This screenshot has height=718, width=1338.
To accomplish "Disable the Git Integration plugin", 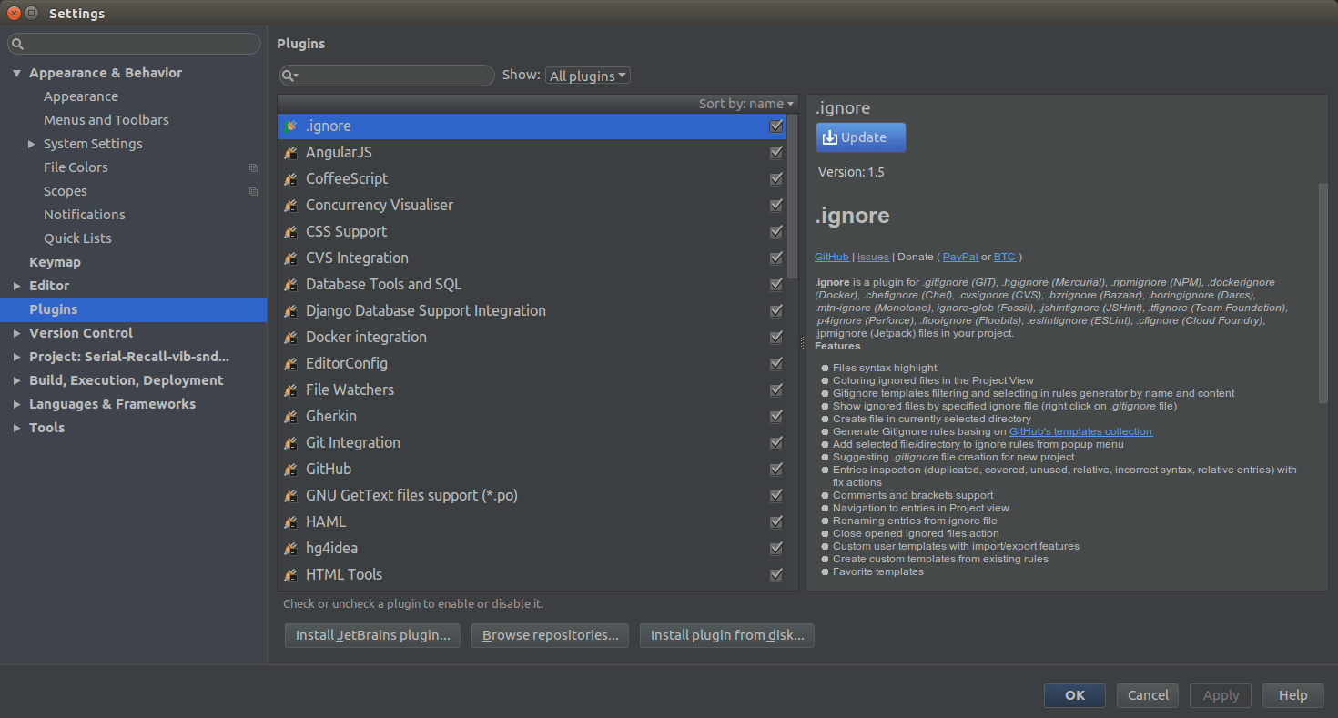I will click(776, 443).
